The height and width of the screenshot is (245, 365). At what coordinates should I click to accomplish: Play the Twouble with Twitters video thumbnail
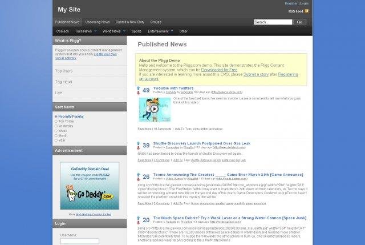[154, 109]
